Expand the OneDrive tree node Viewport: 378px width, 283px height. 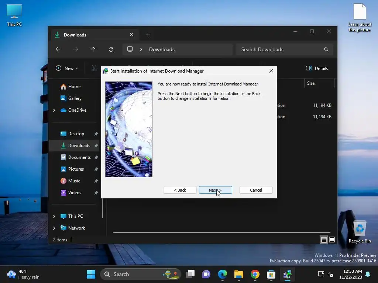pos(54,110)
